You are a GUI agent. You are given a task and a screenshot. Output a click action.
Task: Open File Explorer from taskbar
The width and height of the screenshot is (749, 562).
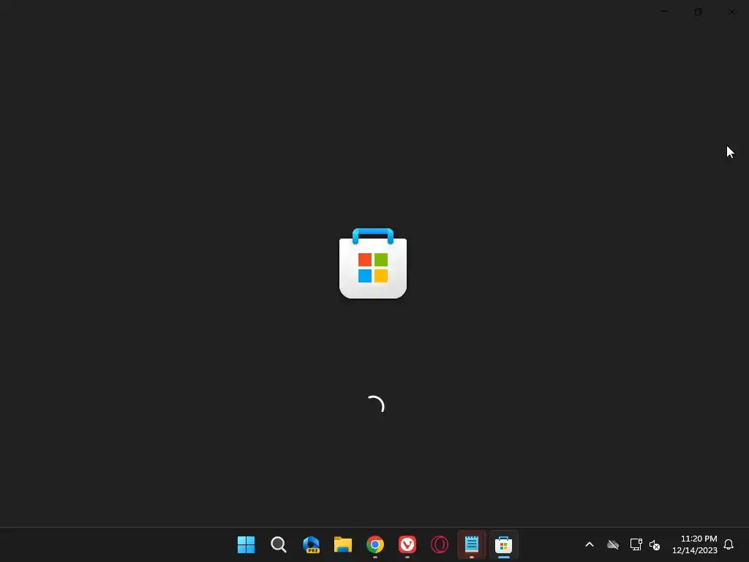pos(342,544)
